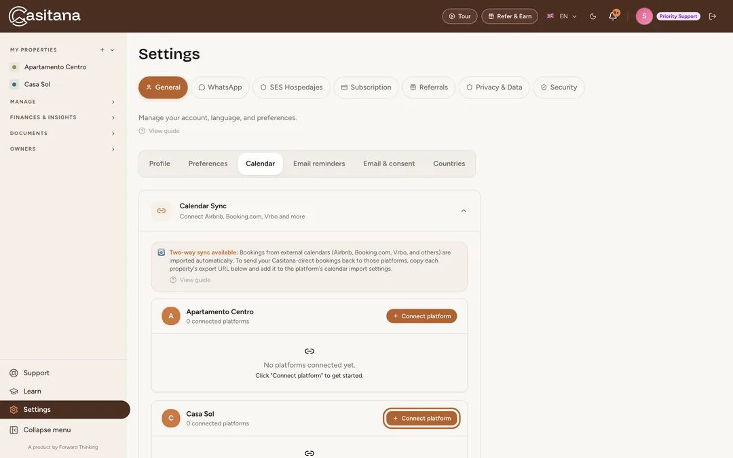Click the Priority Support badge

tap(678, 16)
